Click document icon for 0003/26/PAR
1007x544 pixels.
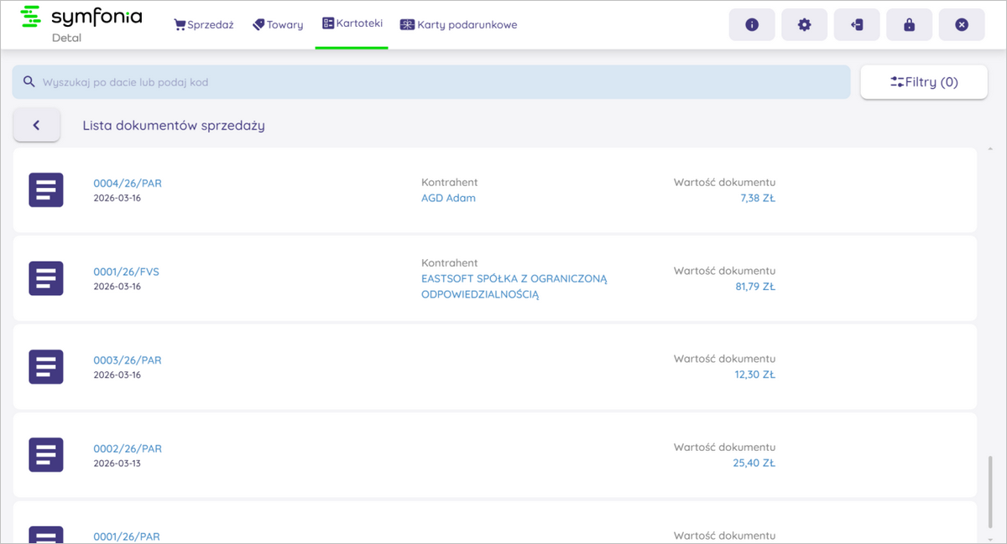(x=46, y=367)
